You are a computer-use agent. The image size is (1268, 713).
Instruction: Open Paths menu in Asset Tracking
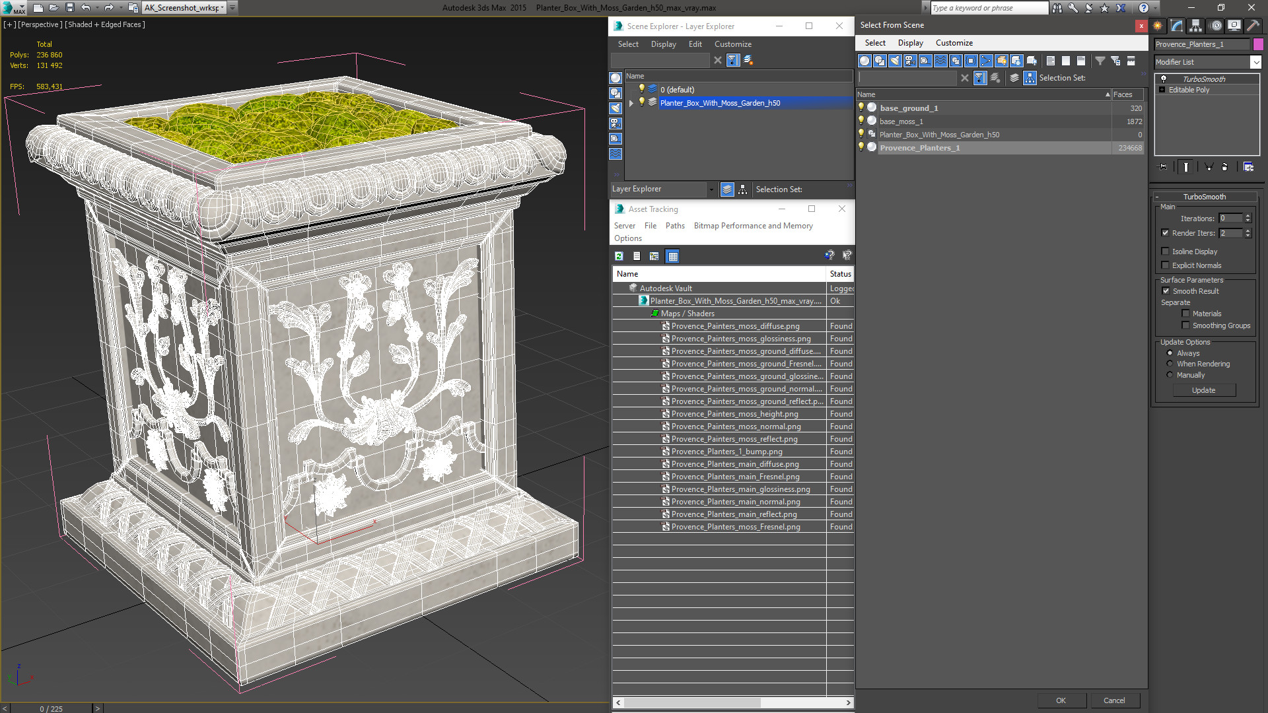[x=675, y=226]
